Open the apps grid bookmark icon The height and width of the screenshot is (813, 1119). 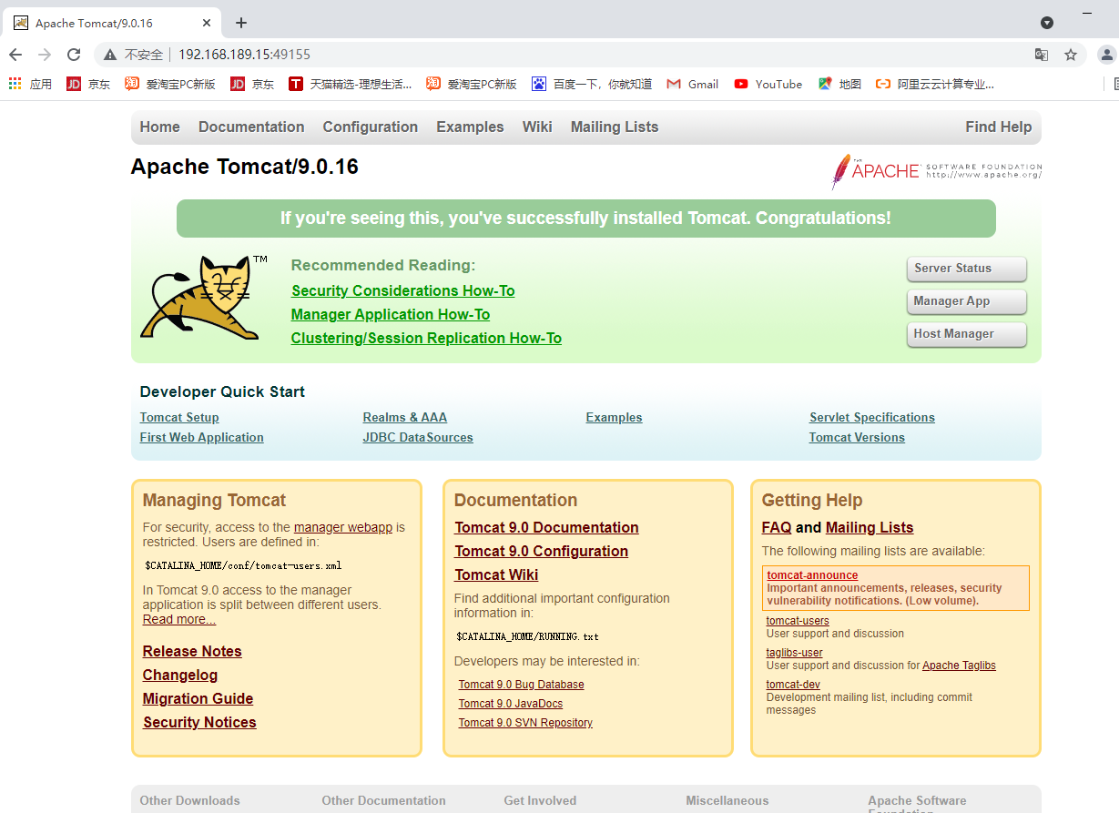[30, 84]
